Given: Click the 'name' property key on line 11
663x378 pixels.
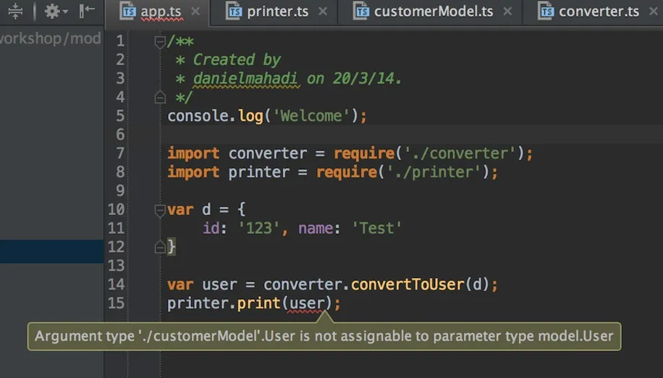Looking at the screenshot, I should (x=316, y=228).
